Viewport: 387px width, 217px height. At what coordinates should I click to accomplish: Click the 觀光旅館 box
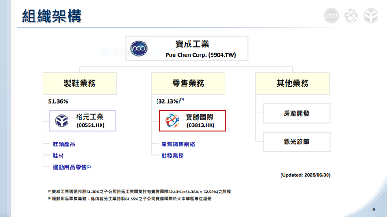click(297, 142)
